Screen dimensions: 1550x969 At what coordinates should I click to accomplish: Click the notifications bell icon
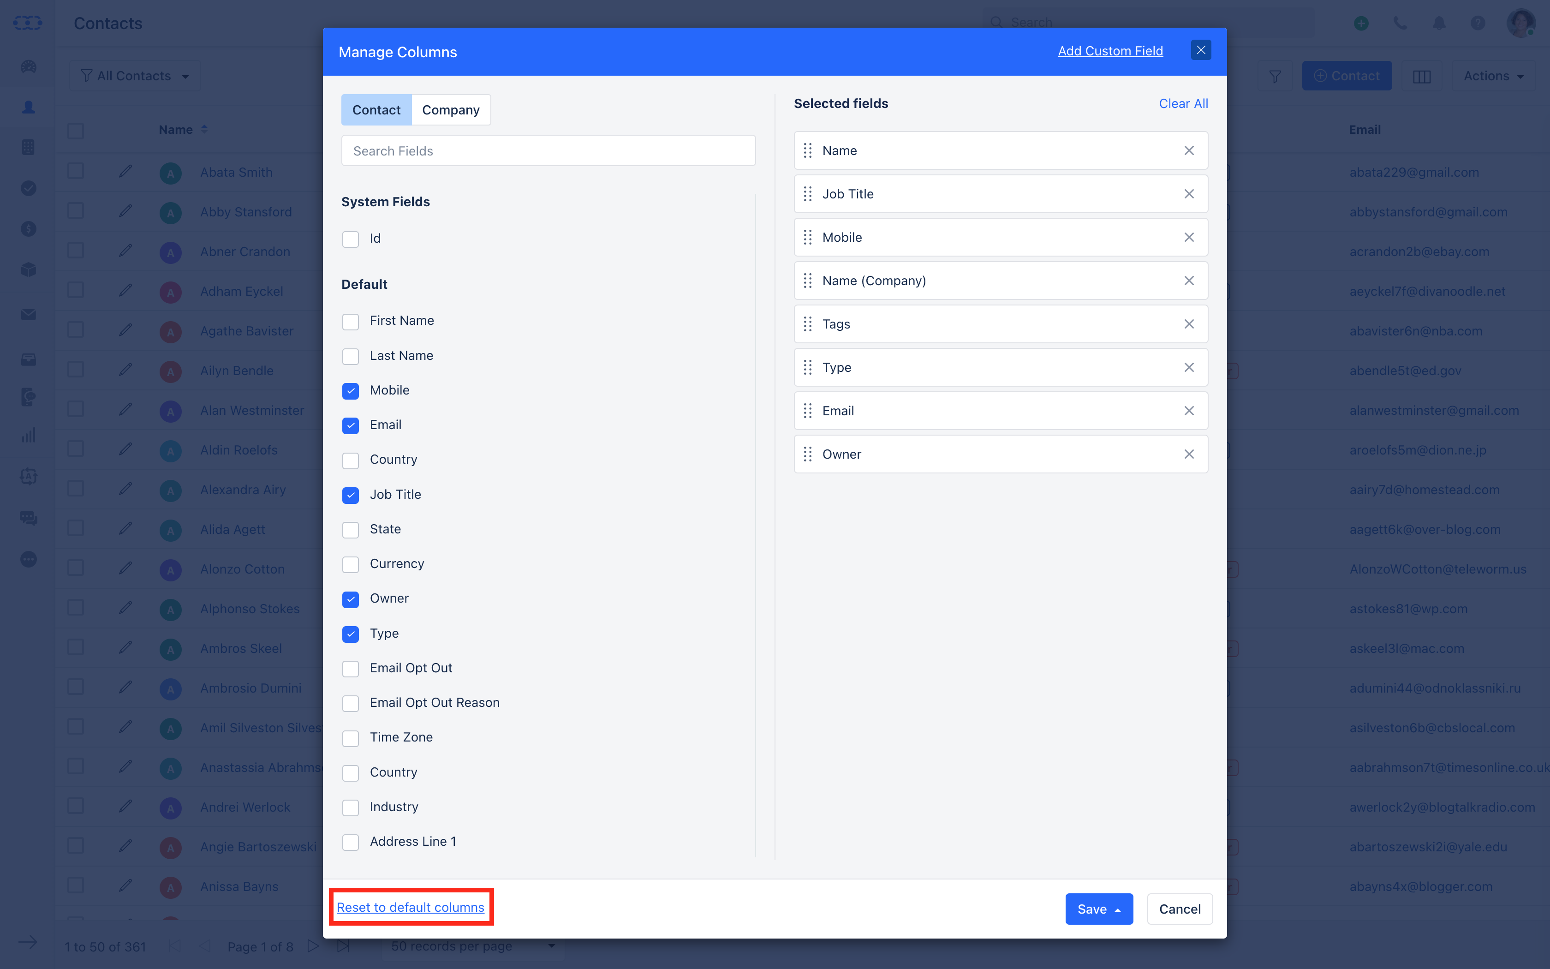click(1439, 23)
